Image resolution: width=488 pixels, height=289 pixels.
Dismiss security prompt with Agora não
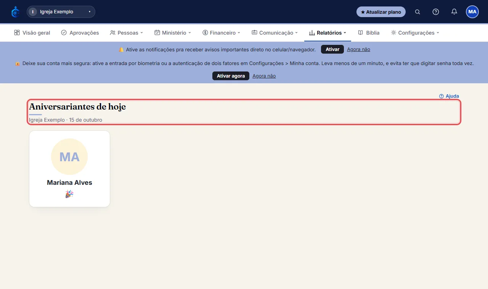(264, 76)
